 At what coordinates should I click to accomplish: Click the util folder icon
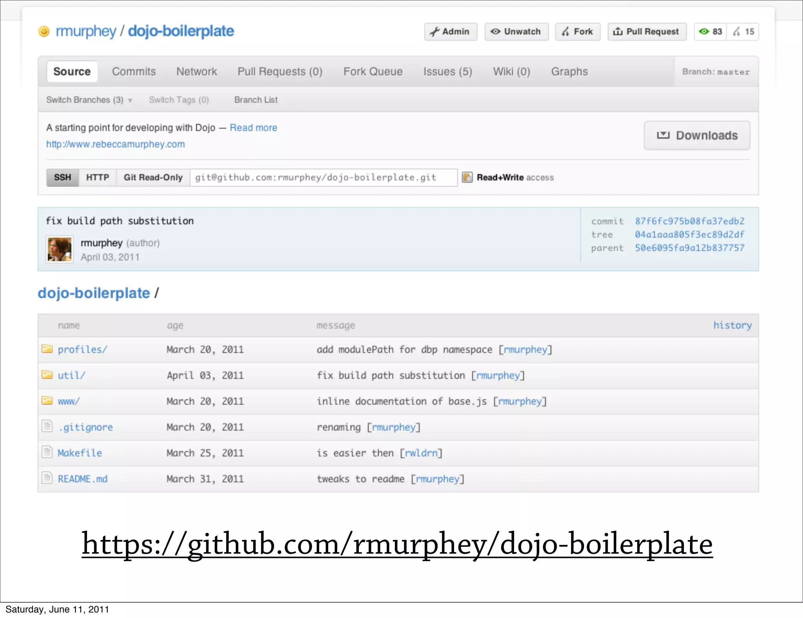point(47,374)
